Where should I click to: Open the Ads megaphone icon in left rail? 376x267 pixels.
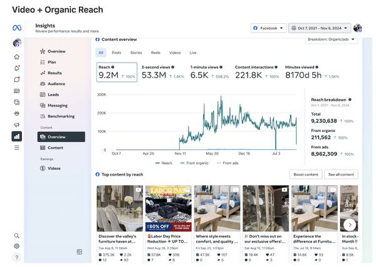coord(17,125)
